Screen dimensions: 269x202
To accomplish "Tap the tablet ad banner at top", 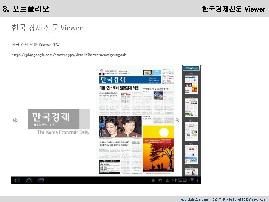I will (x=152, y=73).
